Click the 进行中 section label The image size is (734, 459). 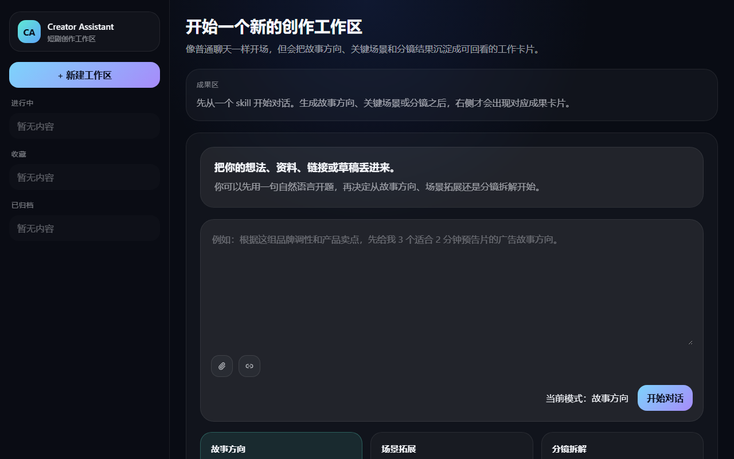tap(22, 103)
